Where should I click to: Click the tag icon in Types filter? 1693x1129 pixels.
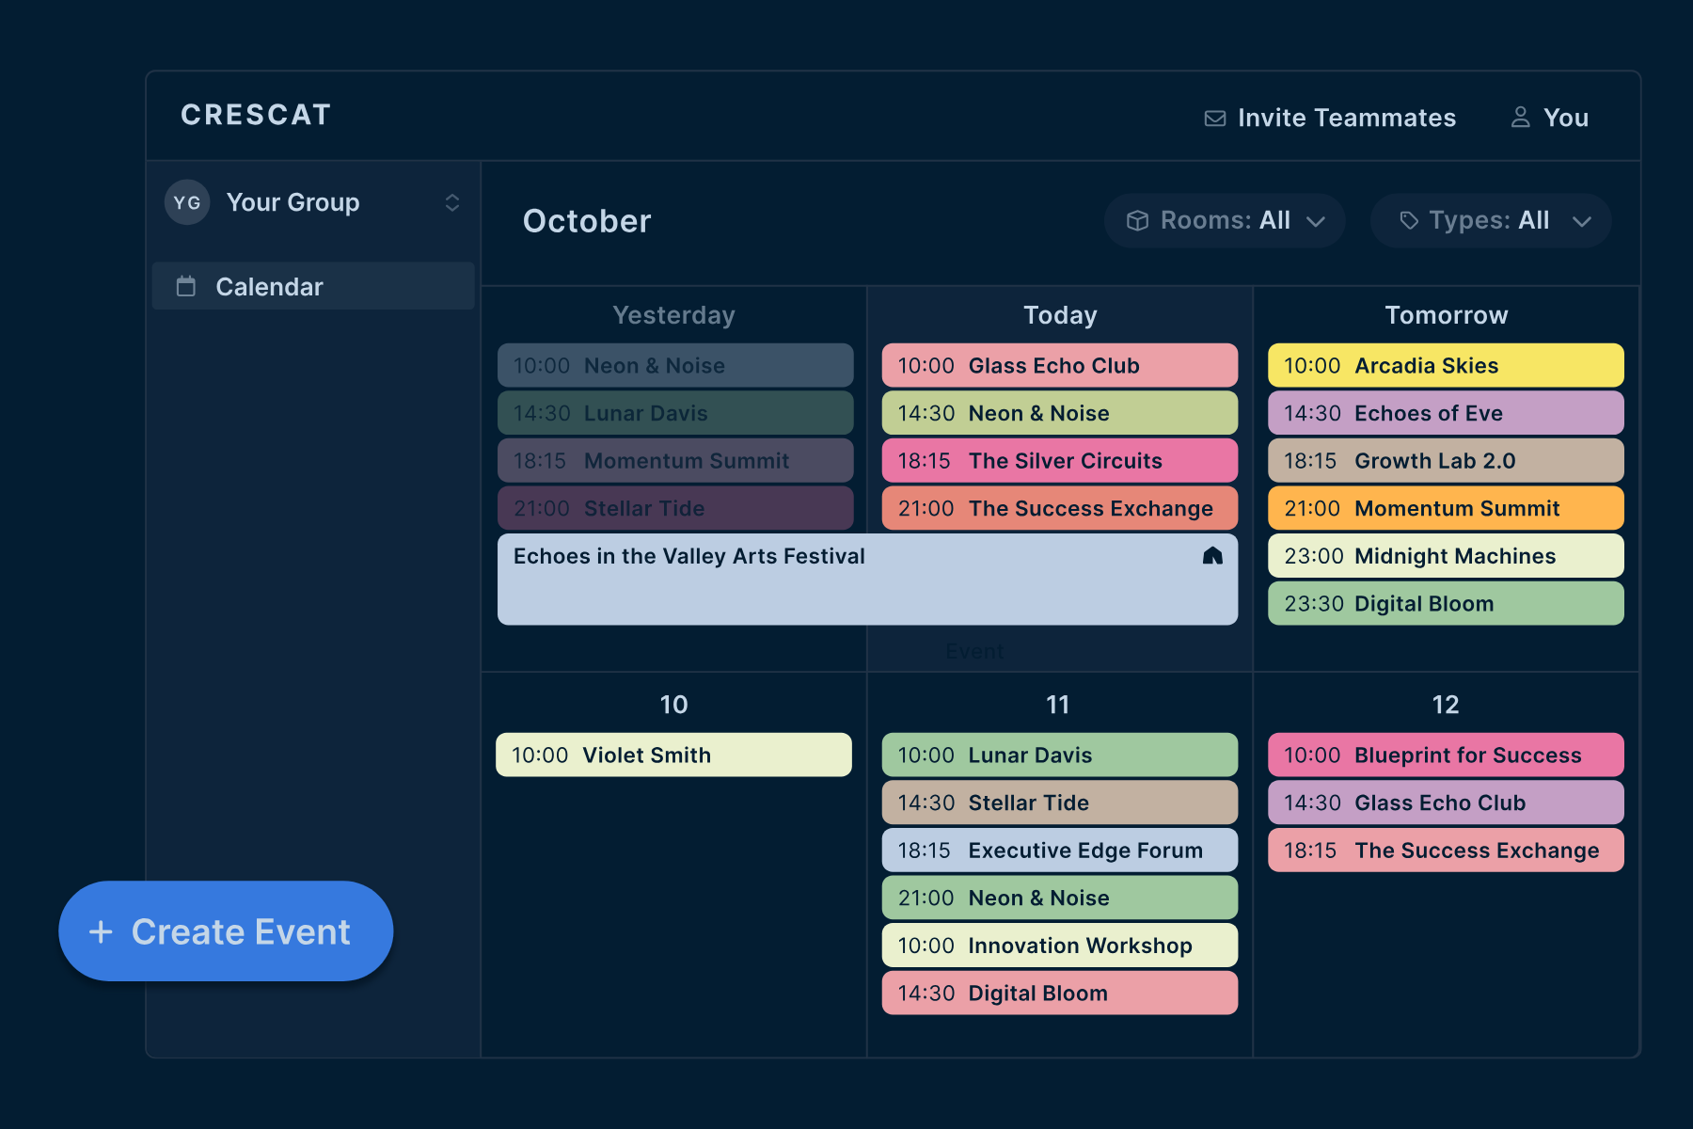[x=1408, y=221]
